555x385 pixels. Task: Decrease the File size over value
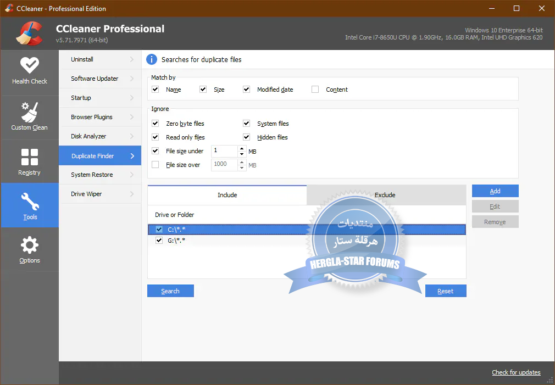[x=242, y=168]
